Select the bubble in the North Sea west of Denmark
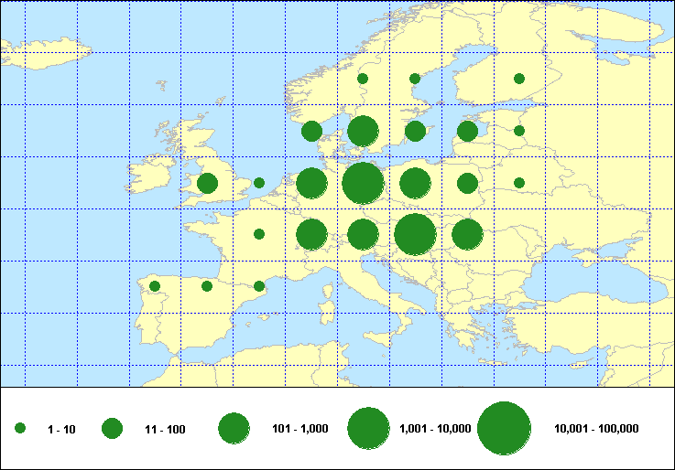Viewport: 675px width, 470px height. pyautogui.click(x=311, y=131)
